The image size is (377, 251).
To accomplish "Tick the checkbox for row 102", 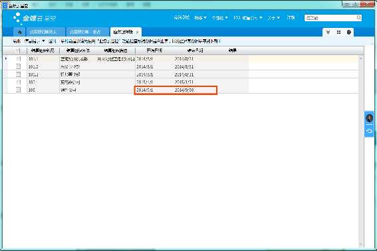I will [x=18, y=82].
